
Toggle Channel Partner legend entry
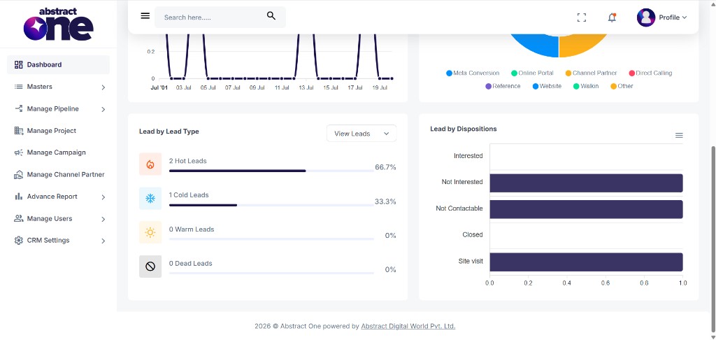(591, 73)
